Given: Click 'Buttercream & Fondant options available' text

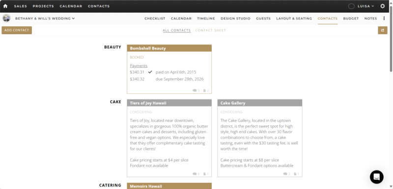Looking at the screenshot, I should click(x=257, y=165).
